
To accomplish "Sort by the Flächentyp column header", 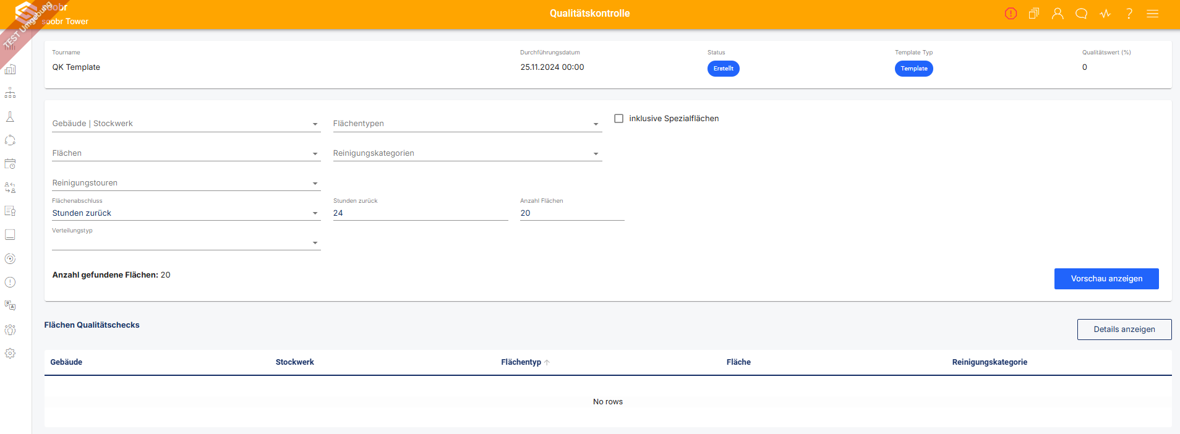I will [x=521, y=362].
